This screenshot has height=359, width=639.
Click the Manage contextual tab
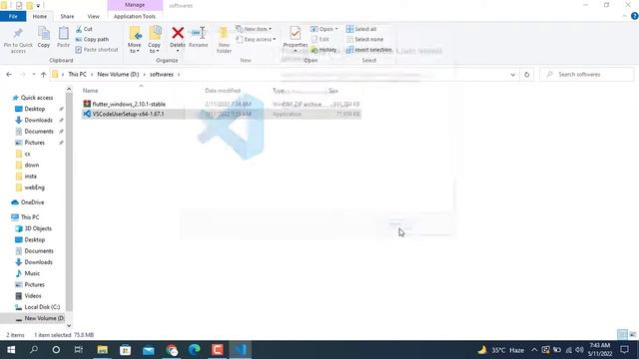[x=135, y=5]
